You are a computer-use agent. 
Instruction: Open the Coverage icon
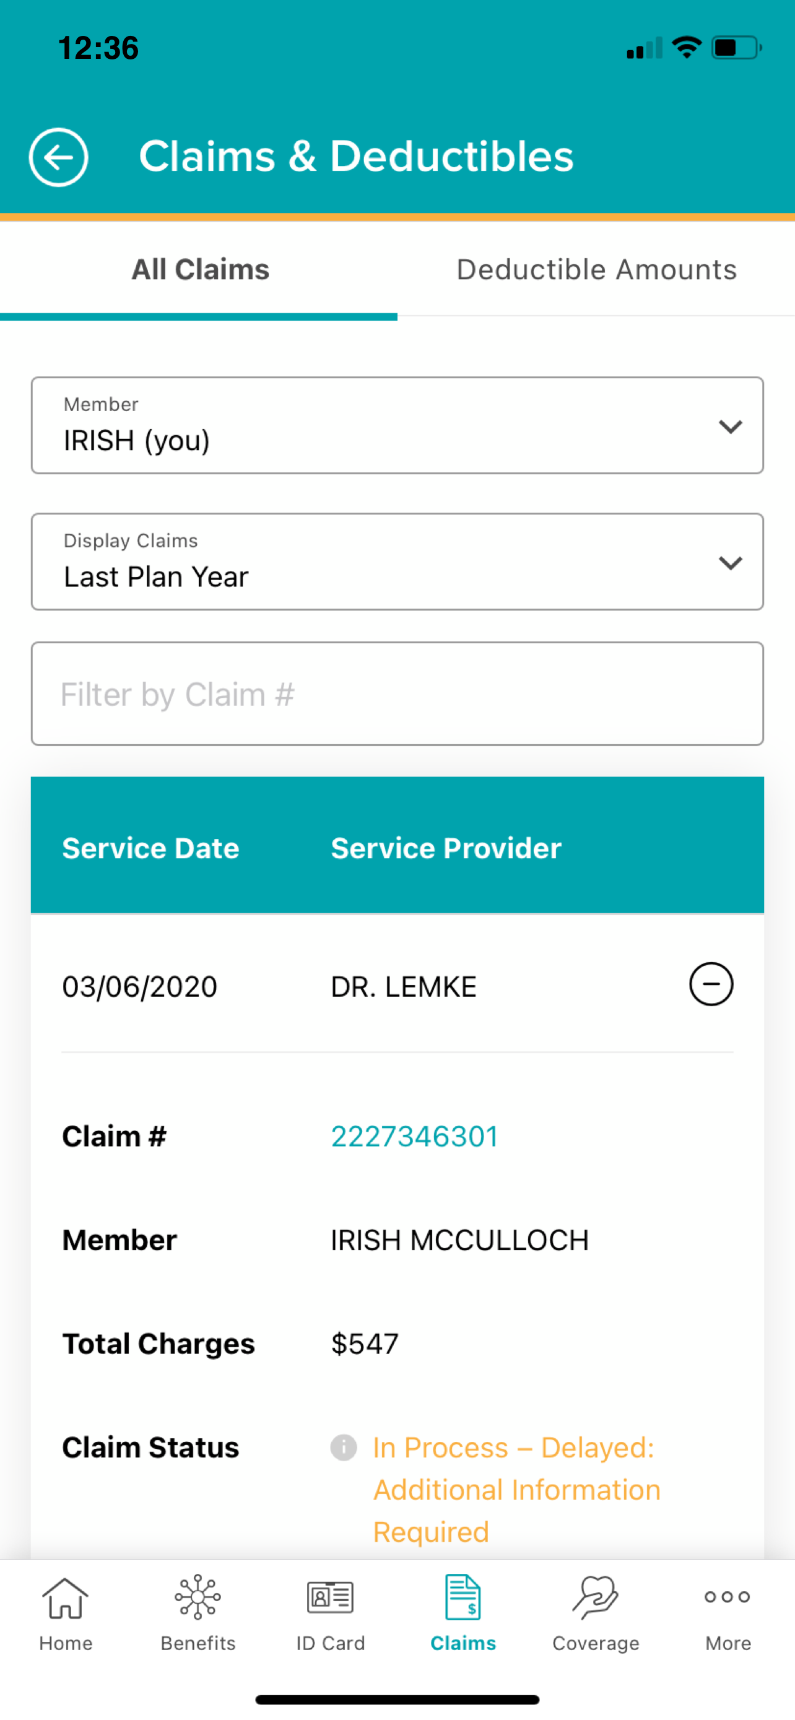(596, 1598)
